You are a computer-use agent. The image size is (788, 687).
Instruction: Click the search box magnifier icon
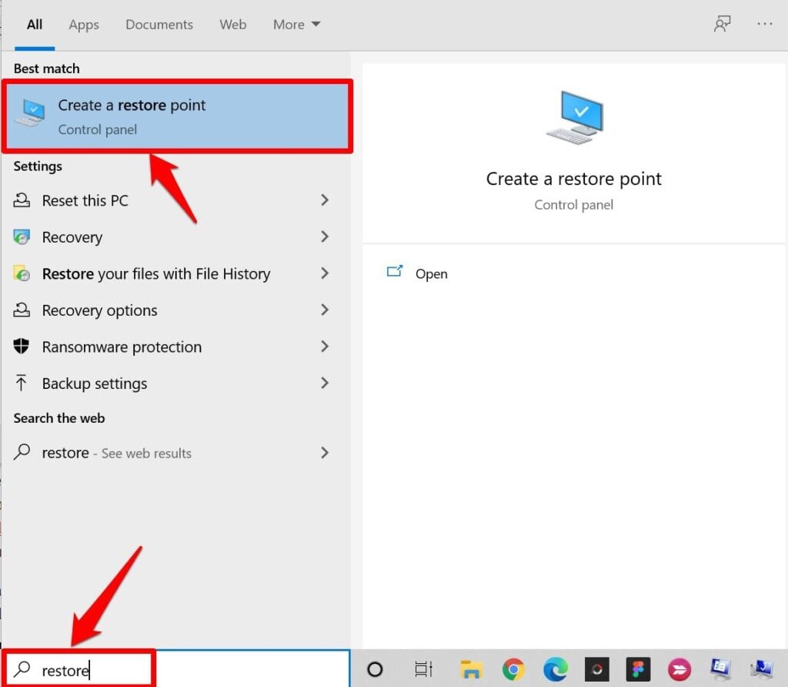(22, 669)
